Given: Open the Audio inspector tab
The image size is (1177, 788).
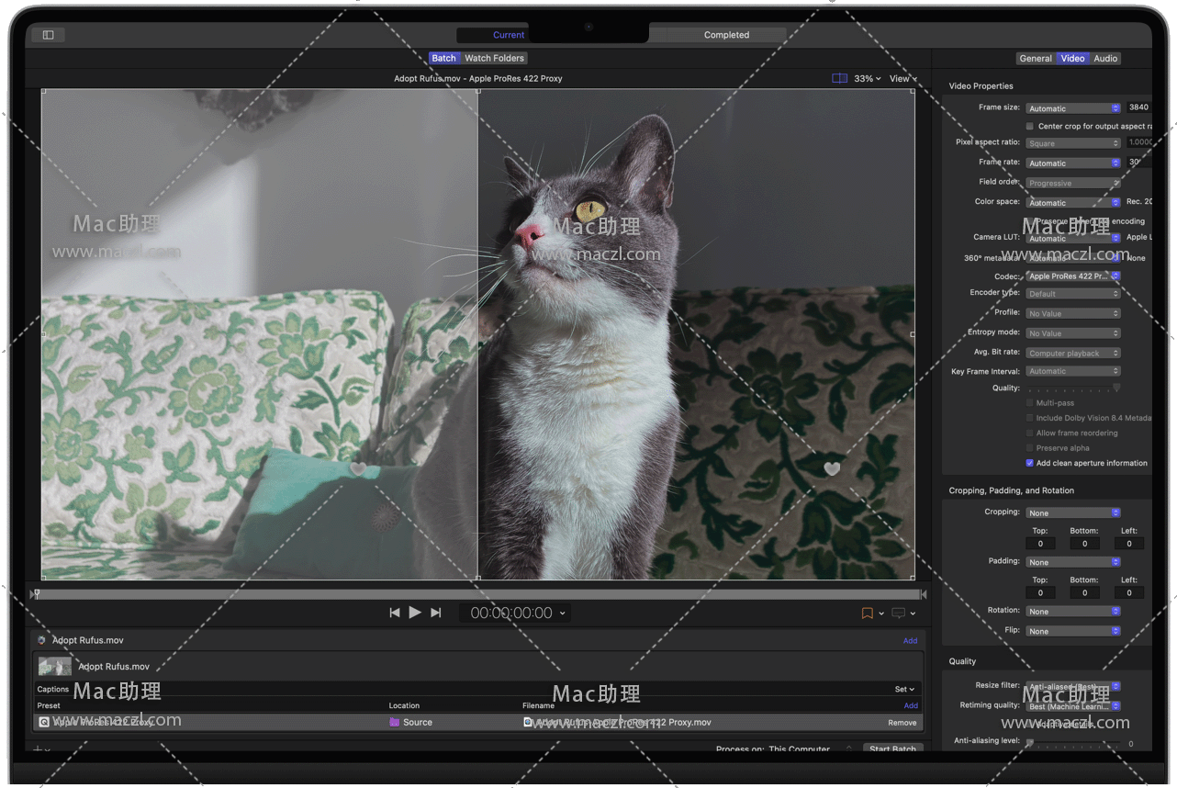Looking at the screenshot, I should point(1105,58).
